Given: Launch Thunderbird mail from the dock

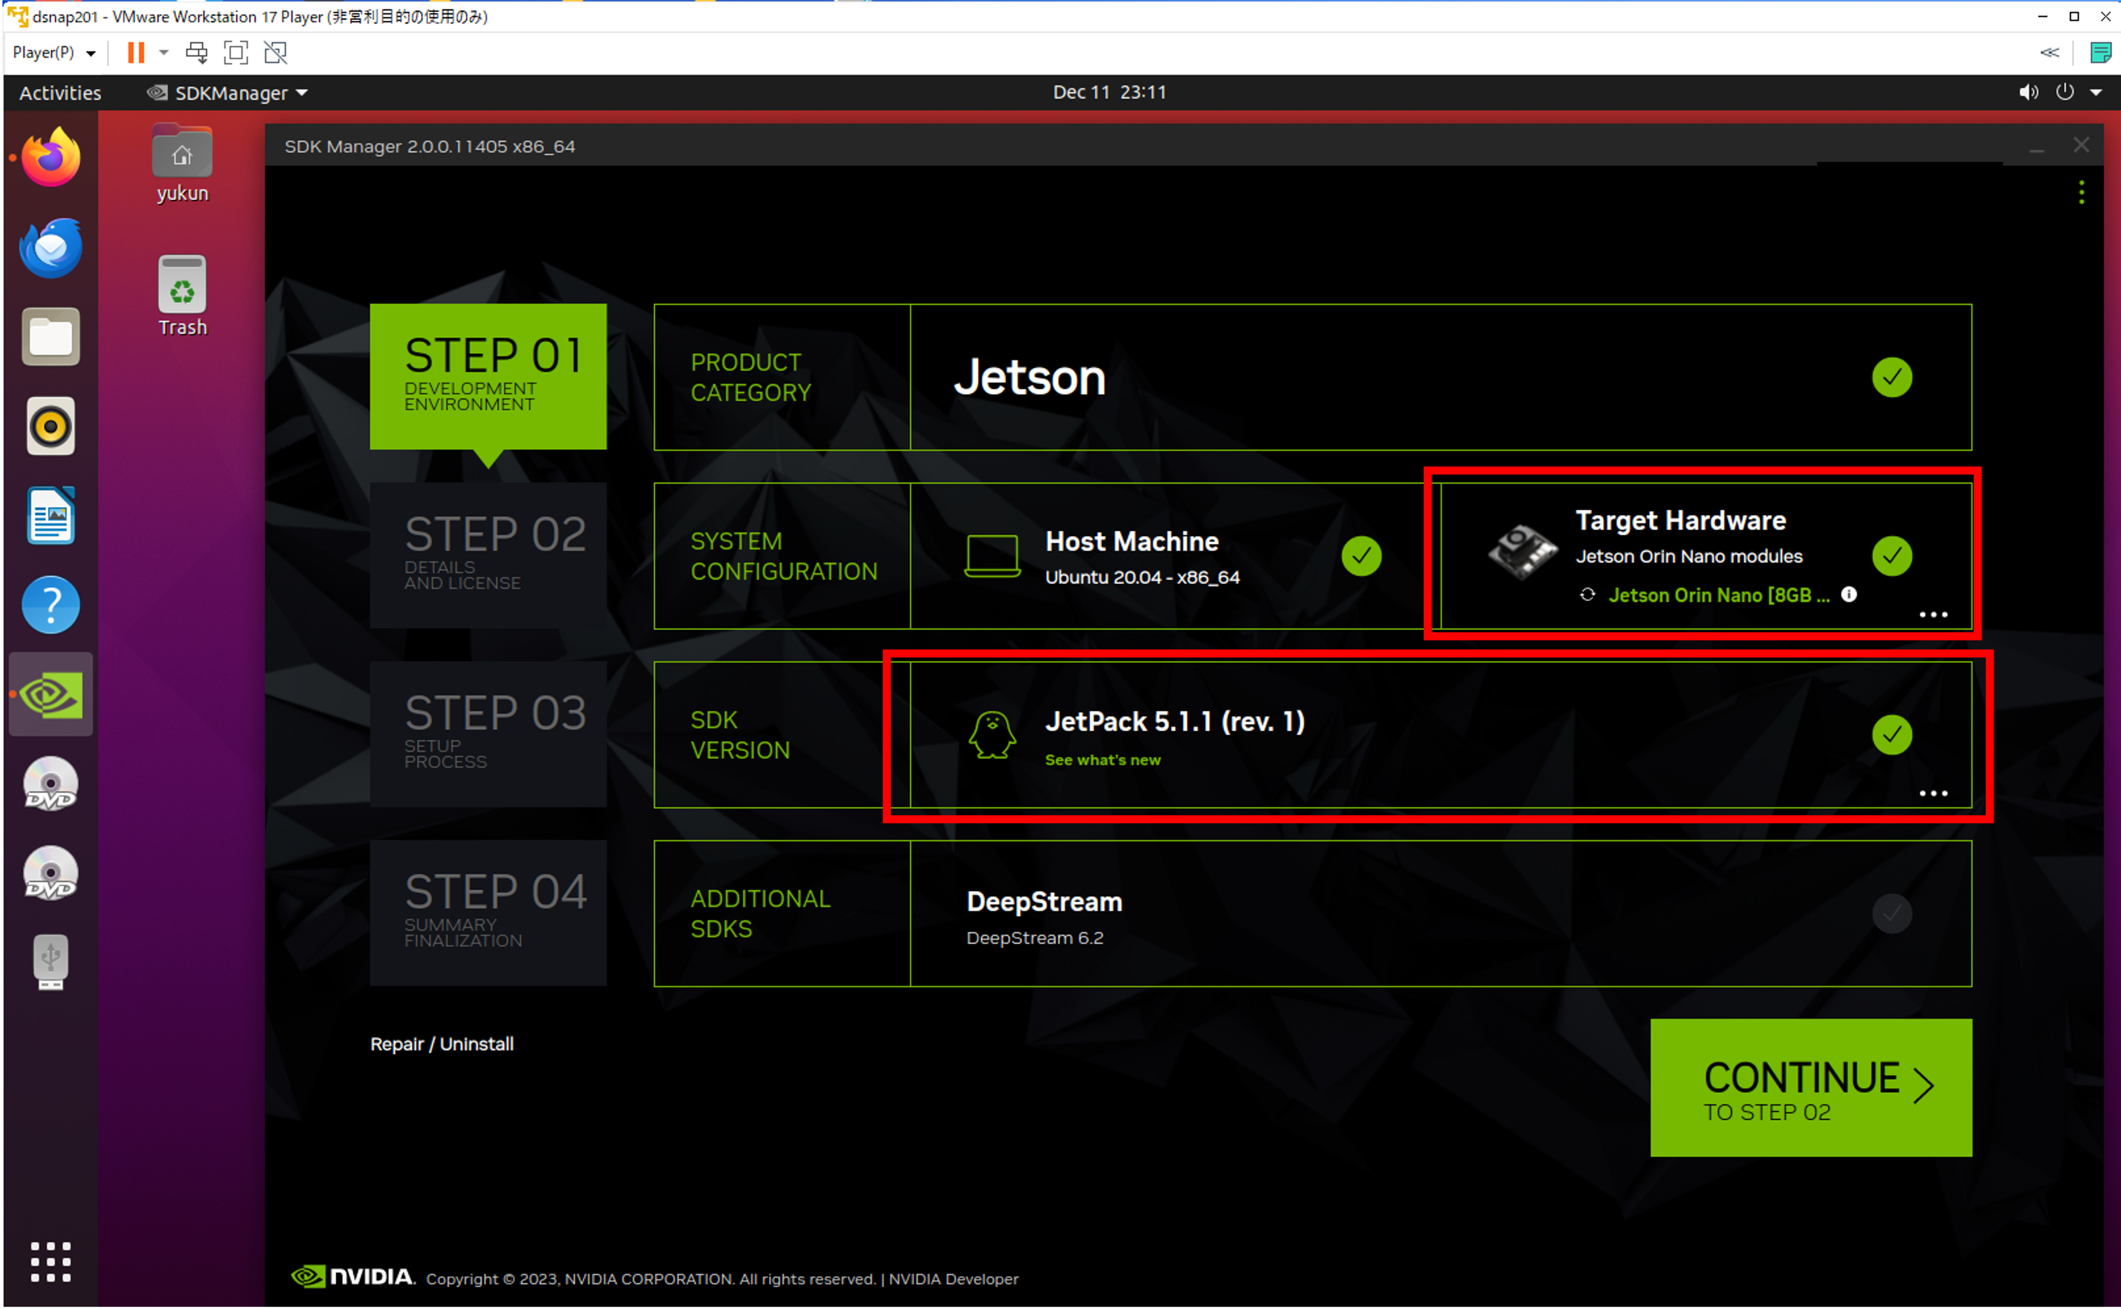Looking at the screenshot, I should pos(51,248).
